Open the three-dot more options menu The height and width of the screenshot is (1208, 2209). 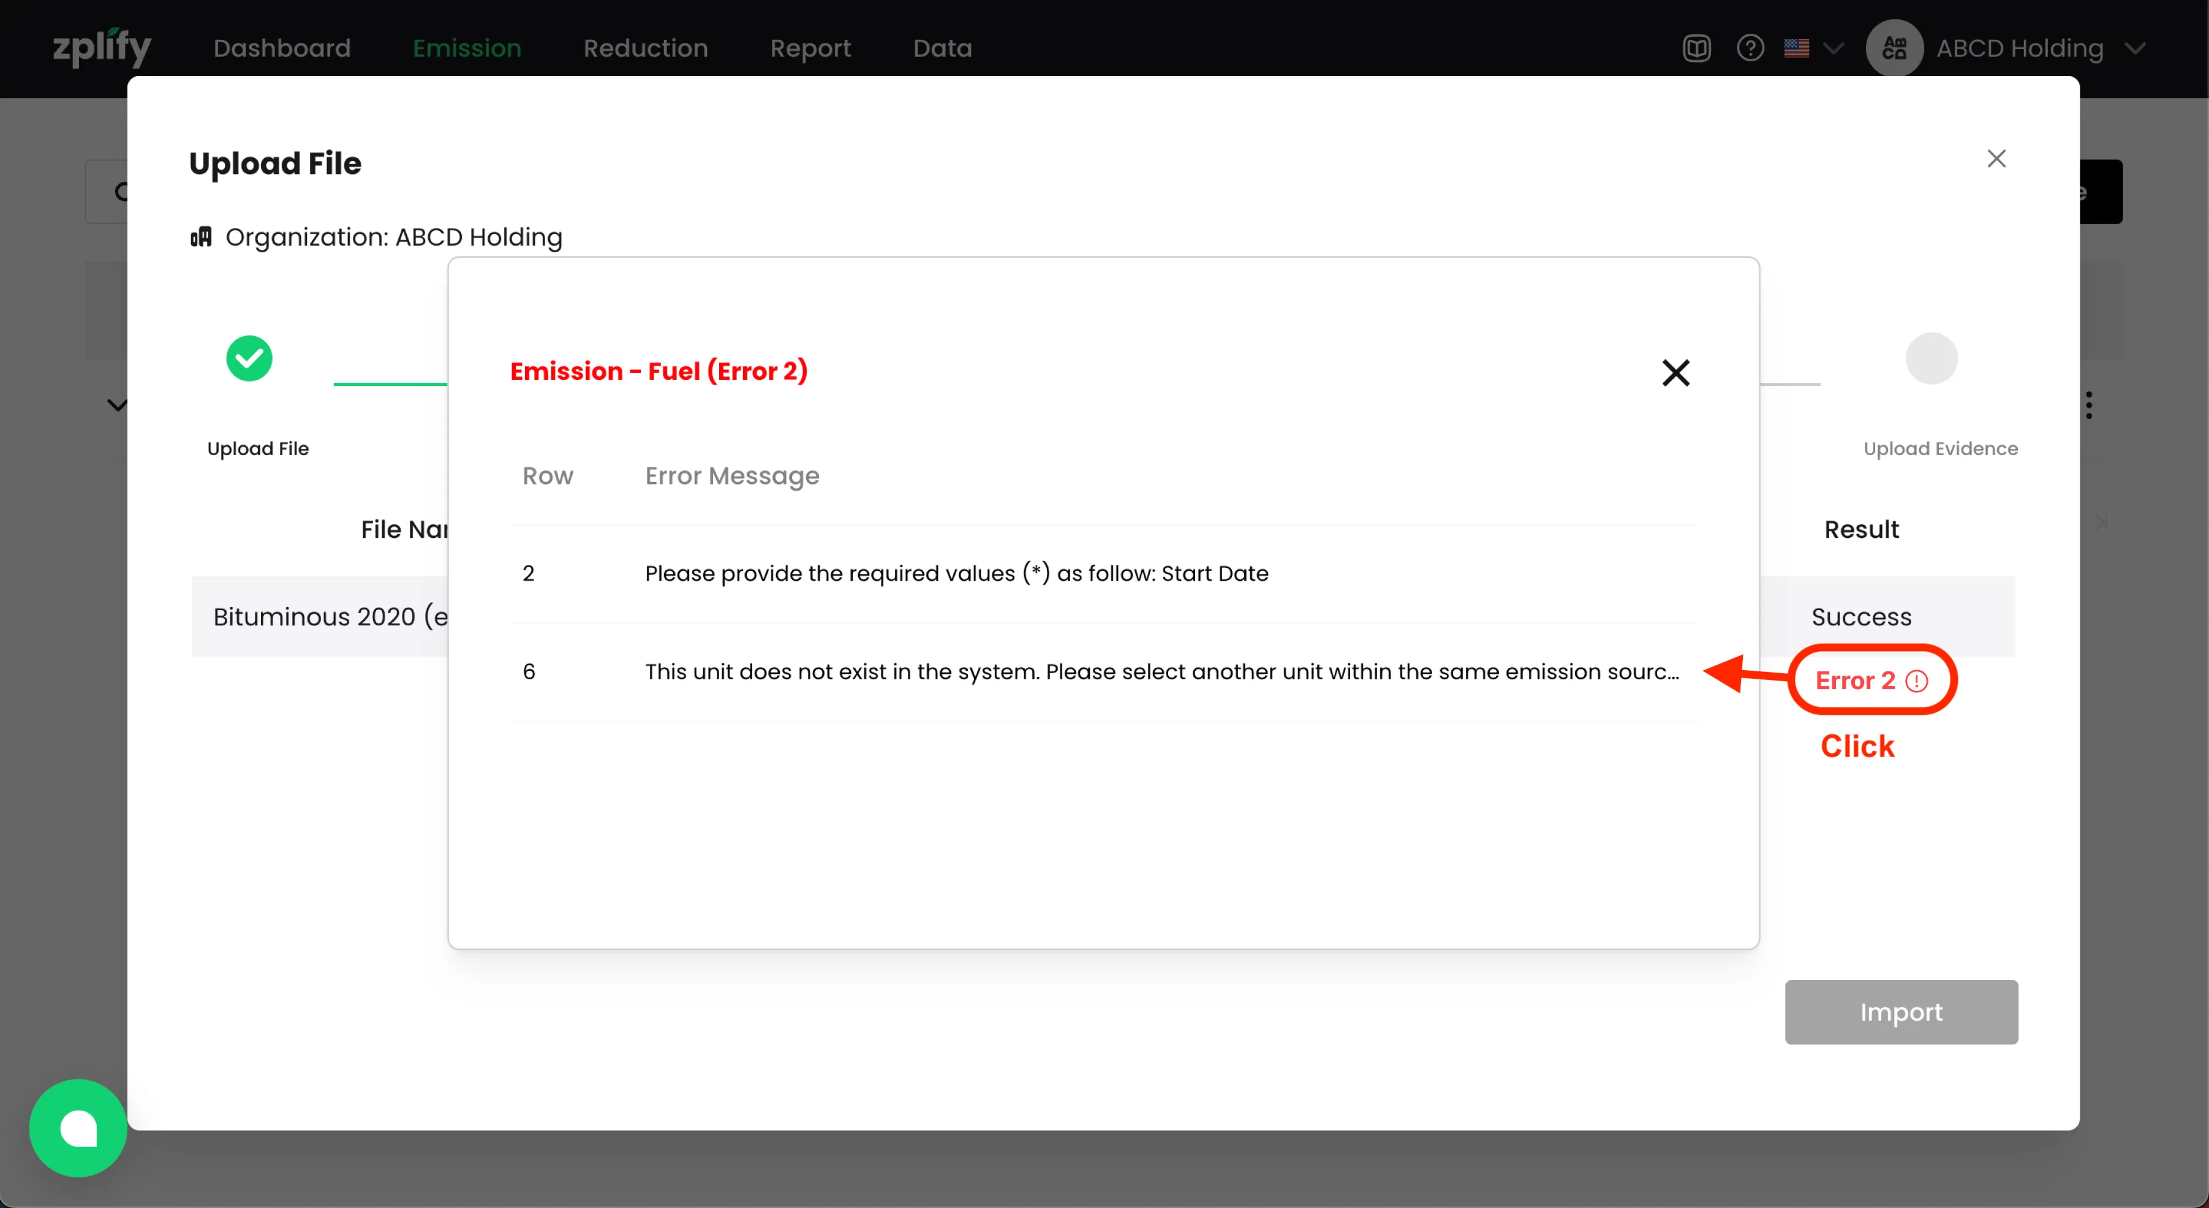tap(2088, 405)
